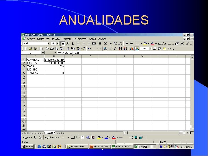Click Merge and Center icon
The width and height of the screenshot is (208, 156).
(x=94, y=44)
